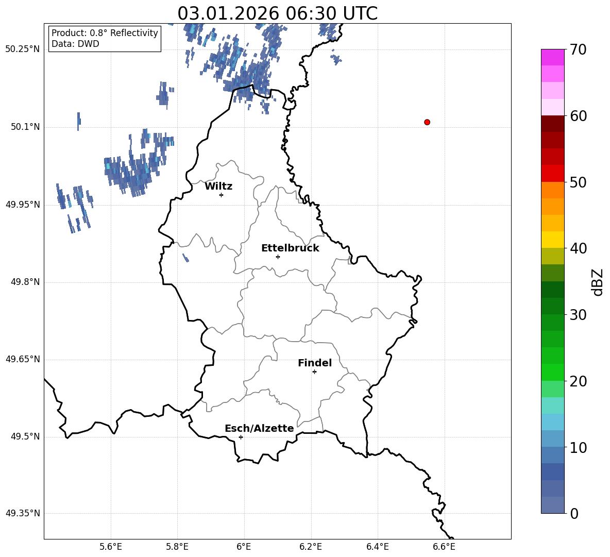Click the 49.95°N latitude label
610x557 pixels.
[x=22, y=205]
